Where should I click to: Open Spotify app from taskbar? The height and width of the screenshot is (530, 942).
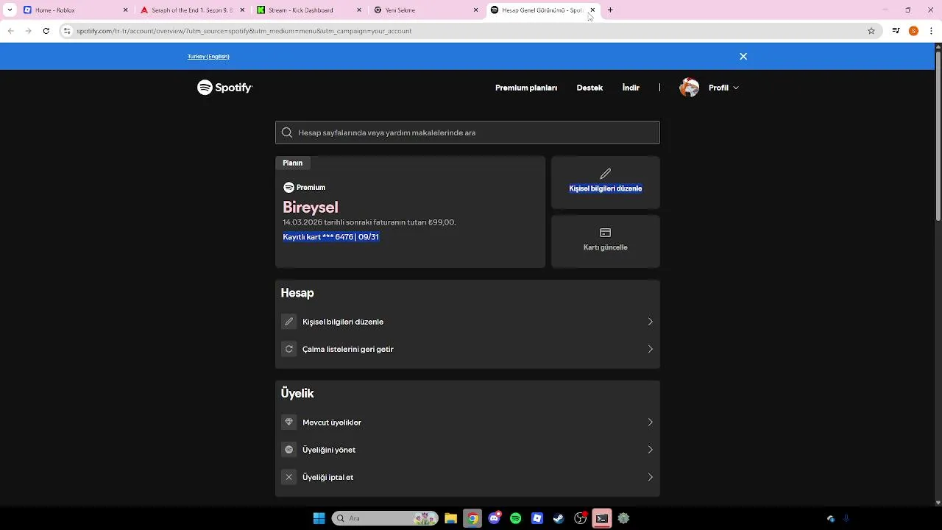[x=516, y=518]
